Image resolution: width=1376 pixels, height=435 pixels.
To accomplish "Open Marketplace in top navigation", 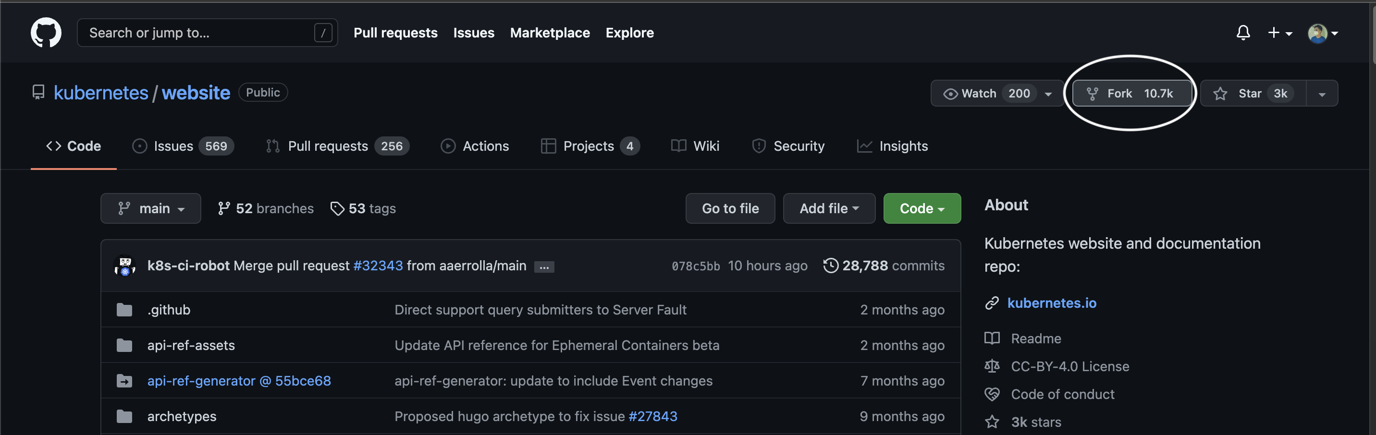I will (550, 33).
